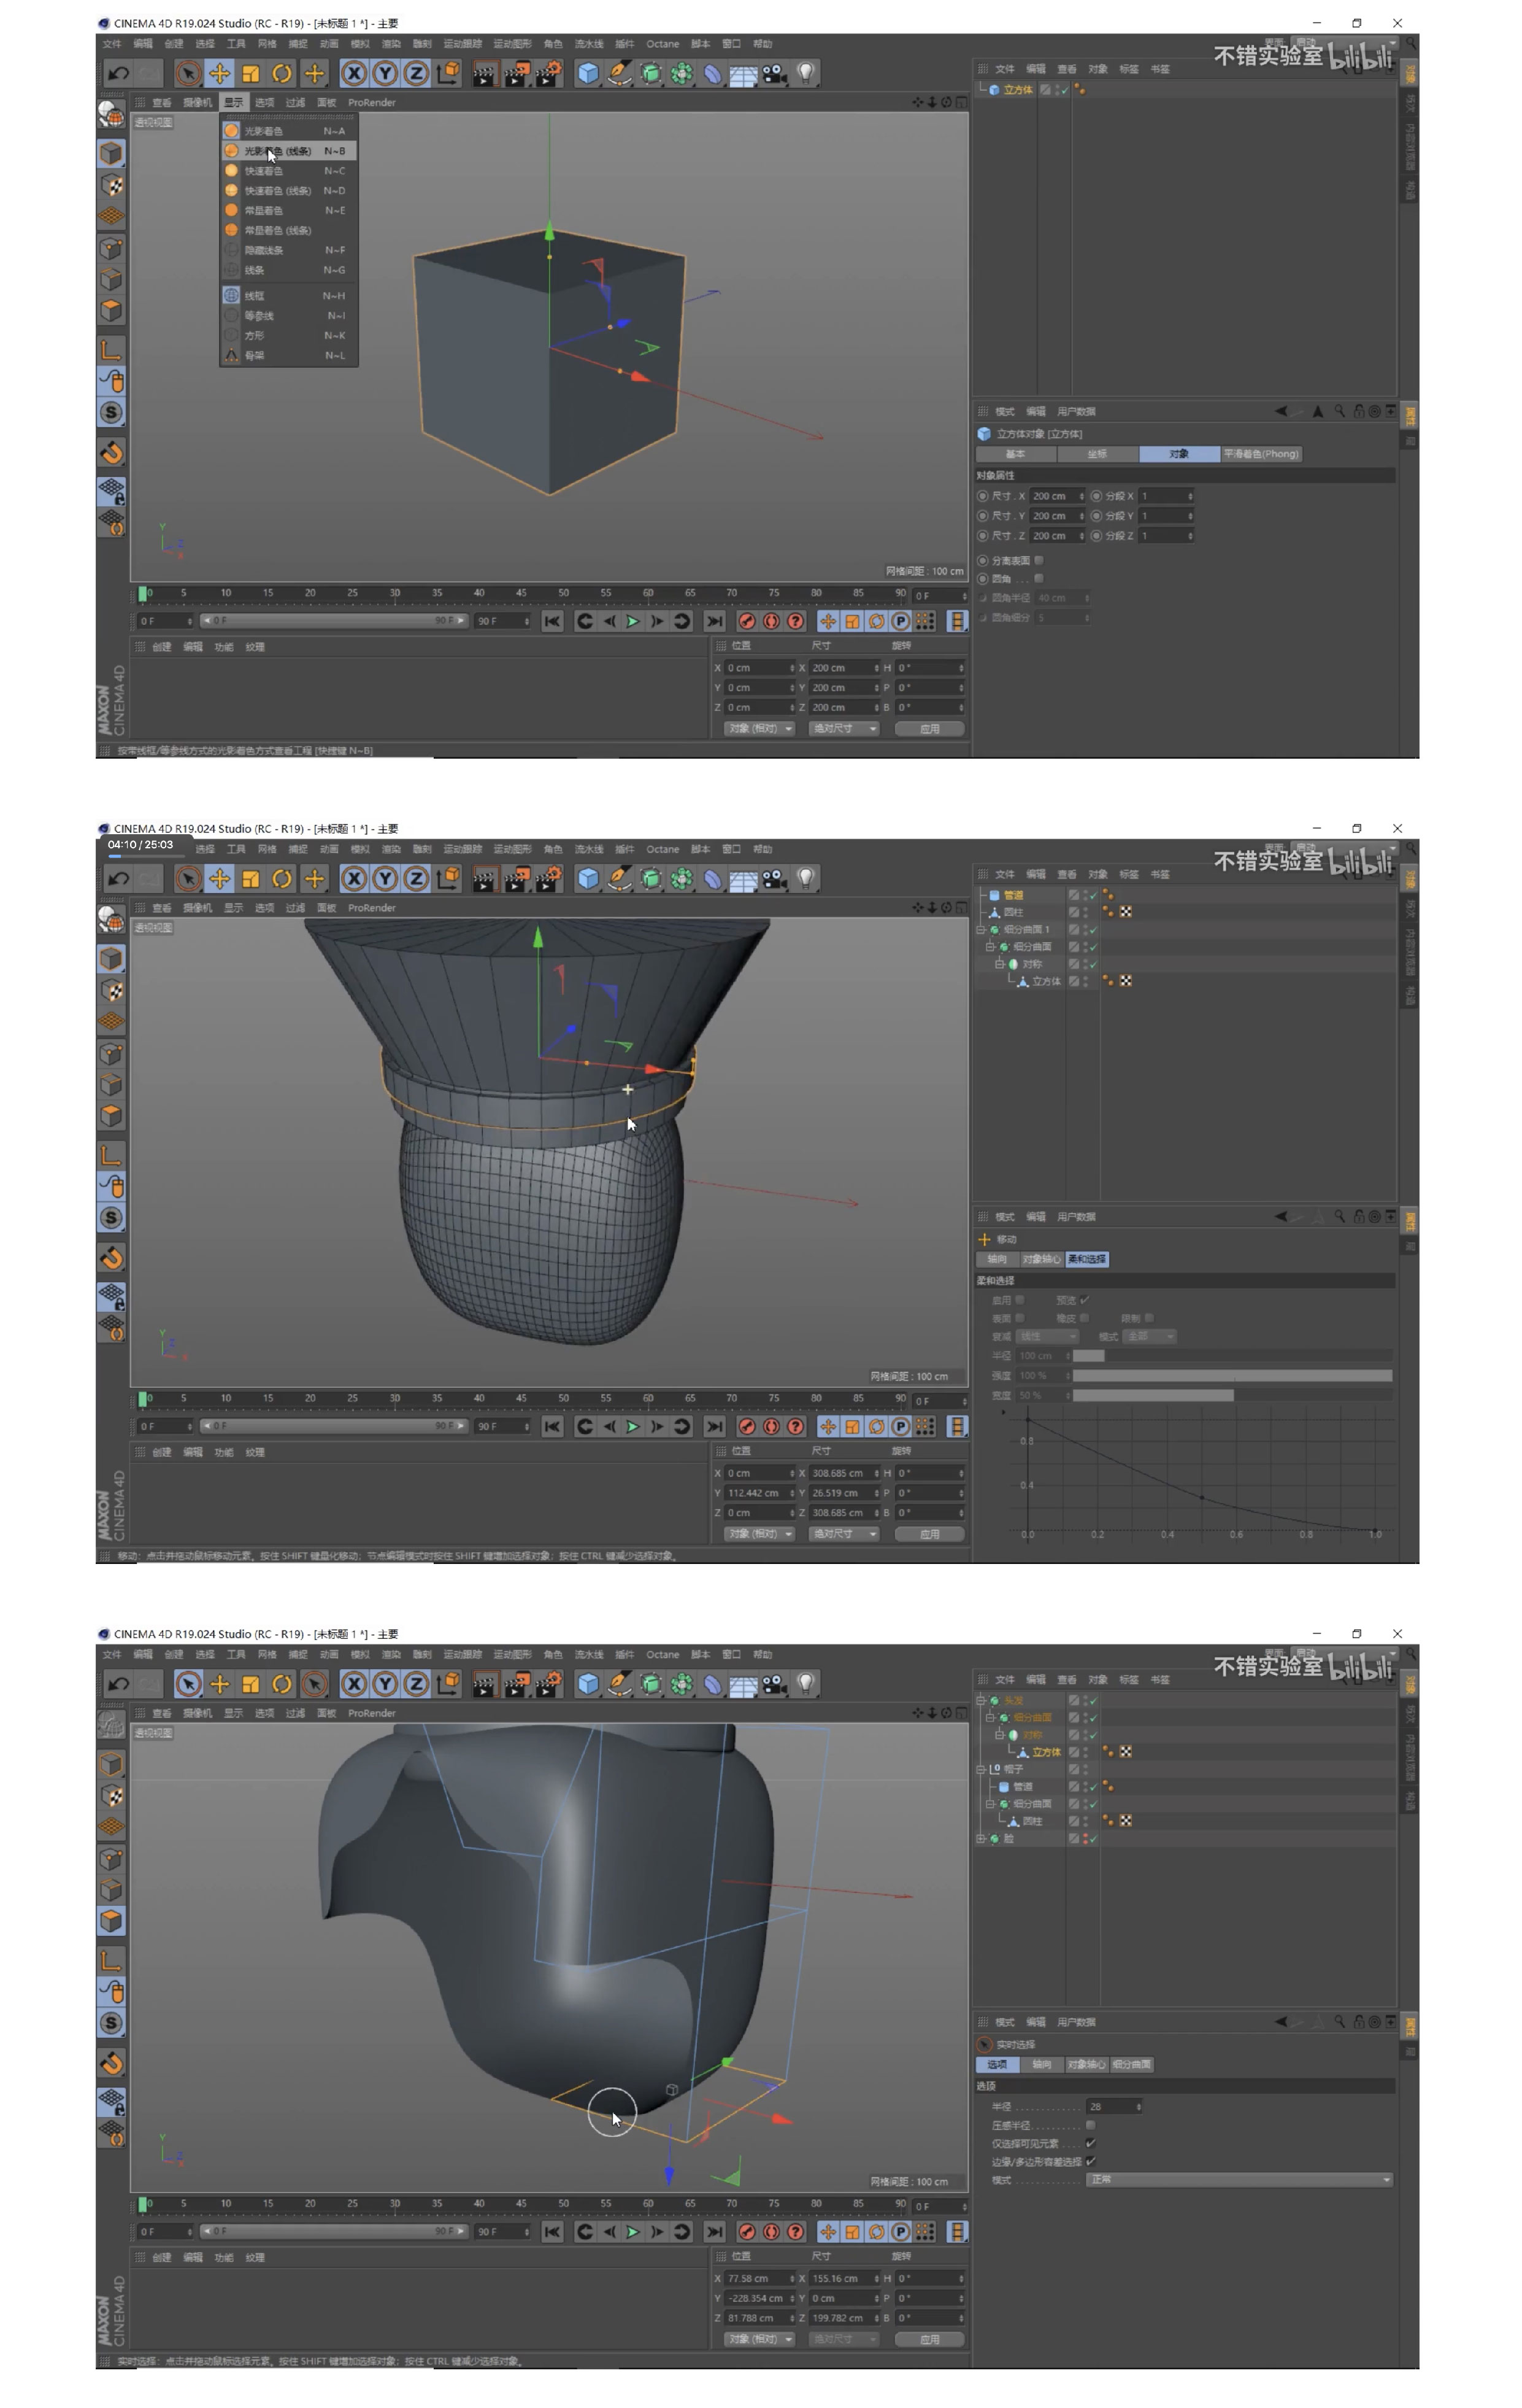Click the green icon next to 头发 object

click(x=994, y=1700)
